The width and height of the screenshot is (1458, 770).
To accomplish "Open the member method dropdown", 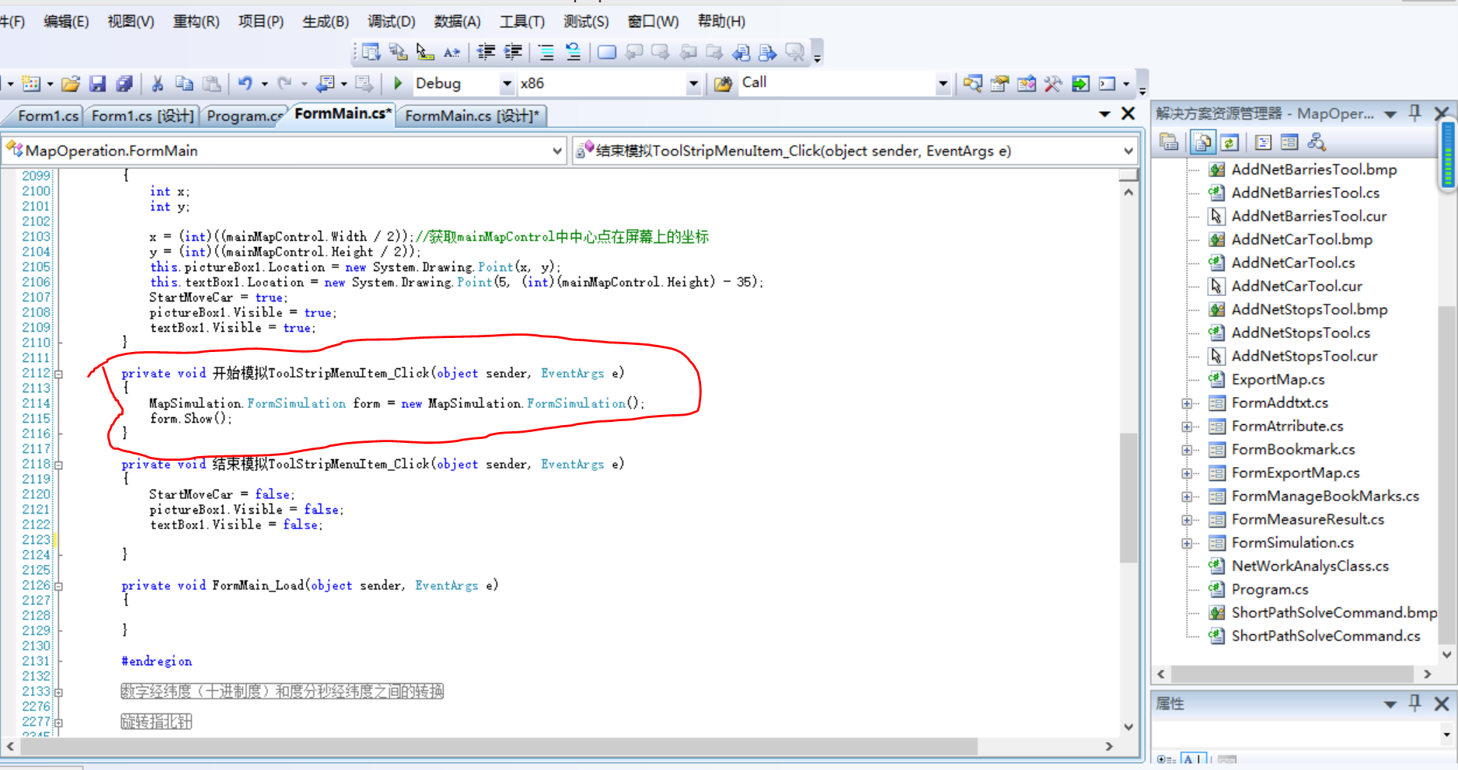I will click(x=1128, y=151).
